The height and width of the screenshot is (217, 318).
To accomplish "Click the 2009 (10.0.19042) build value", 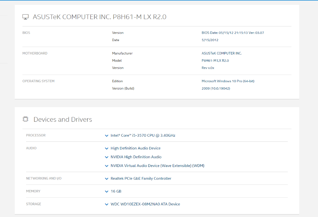I will 216,88.
